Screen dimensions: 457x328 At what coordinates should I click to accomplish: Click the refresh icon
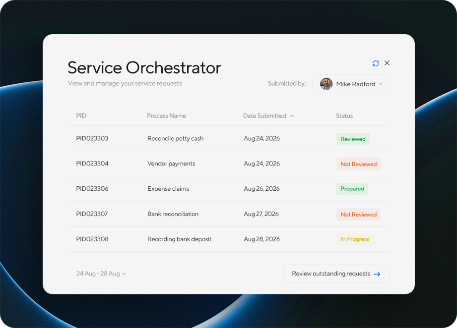(376, 63)
